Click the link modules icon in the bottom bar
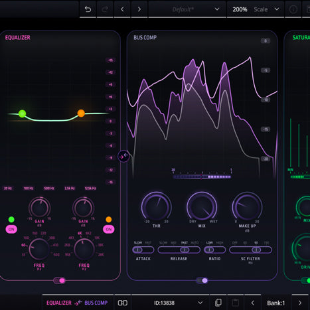Screen dimensions: 310x310 point(122,303)
